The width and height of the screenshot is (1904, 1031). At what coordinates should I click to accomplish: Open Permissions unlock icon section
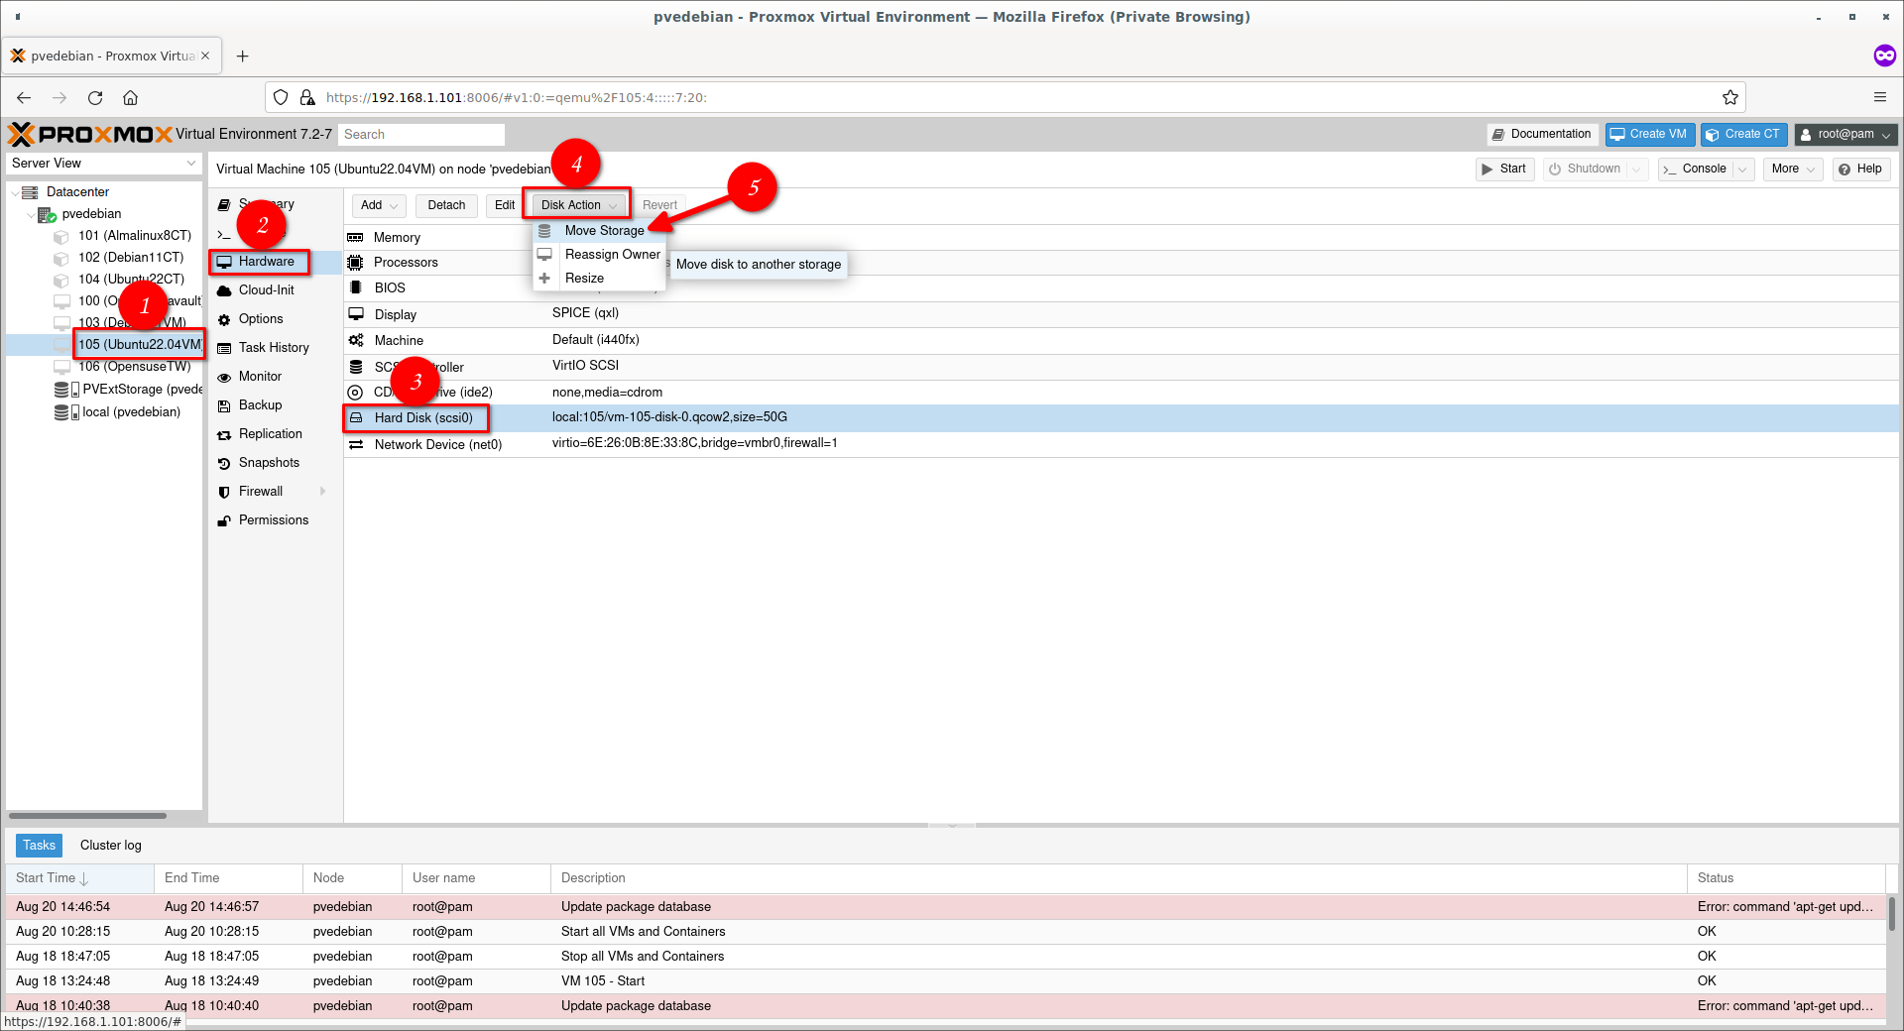tap(224, 520)
